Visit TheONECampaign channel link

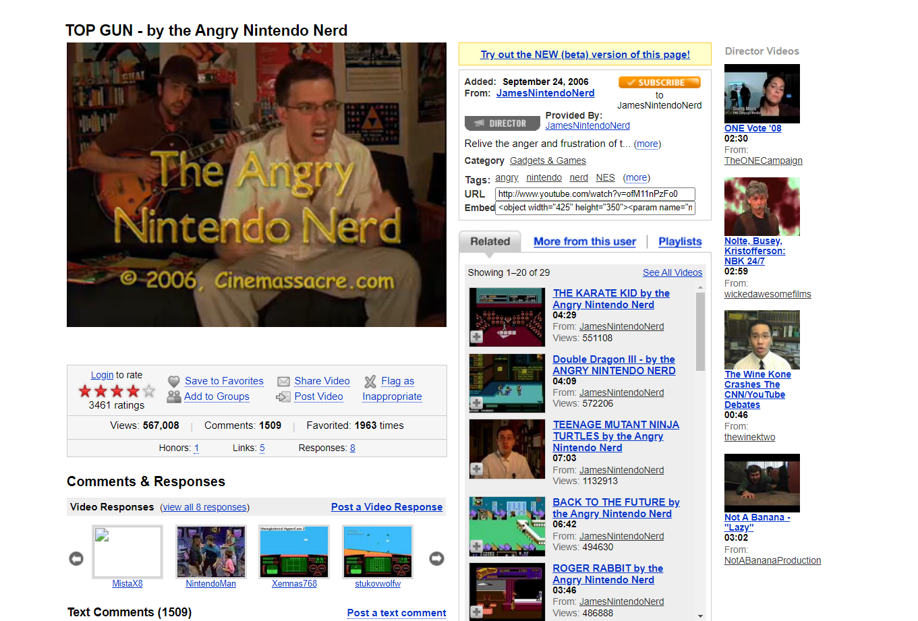[764, 160]
